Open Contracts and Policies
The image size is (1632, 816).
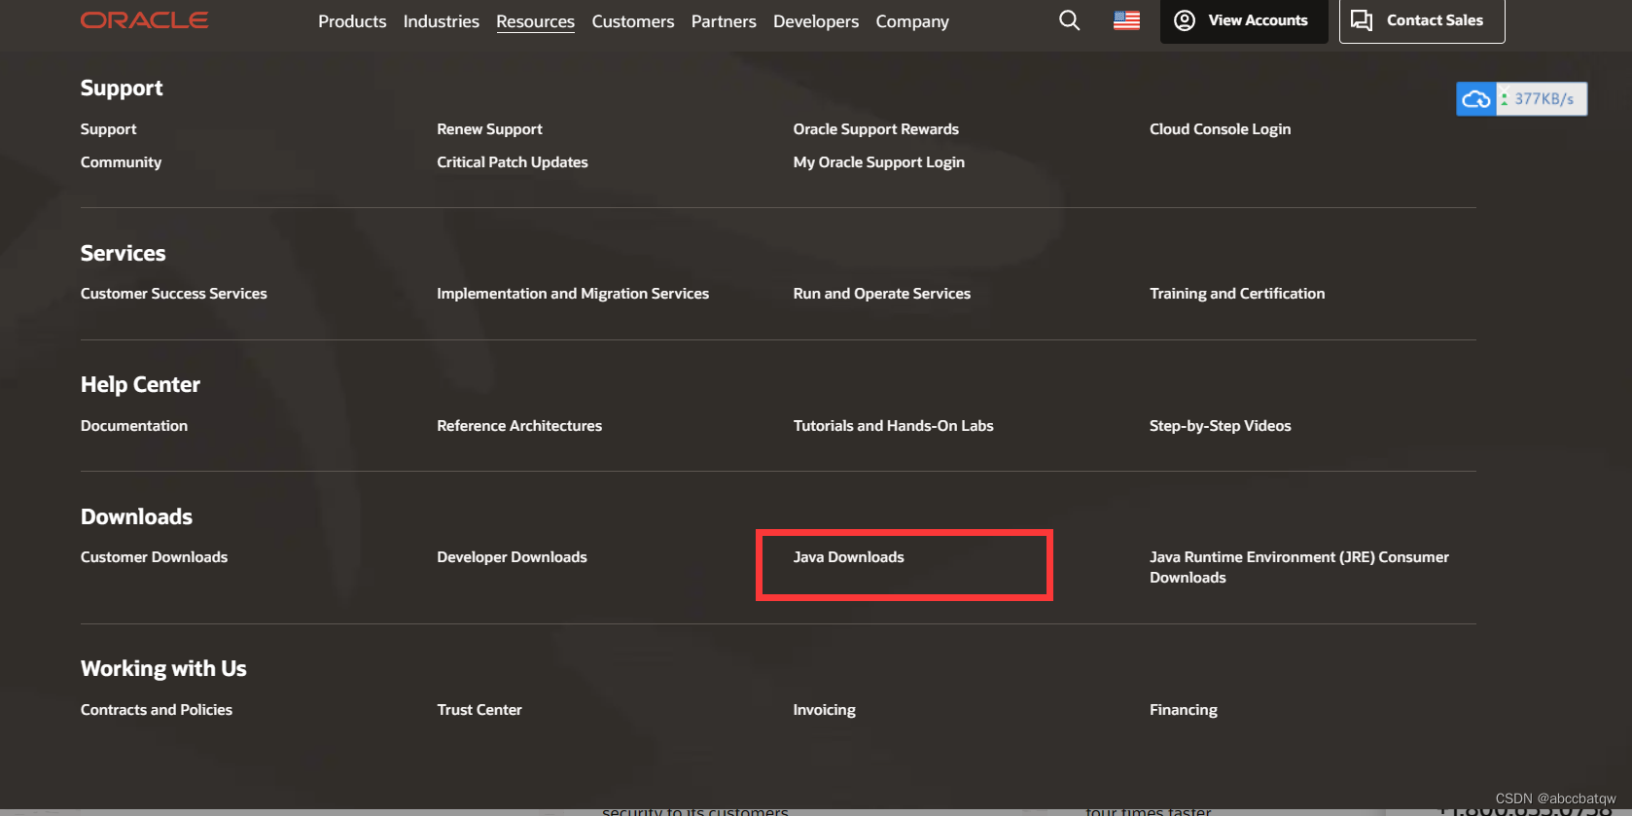(157, 710)
